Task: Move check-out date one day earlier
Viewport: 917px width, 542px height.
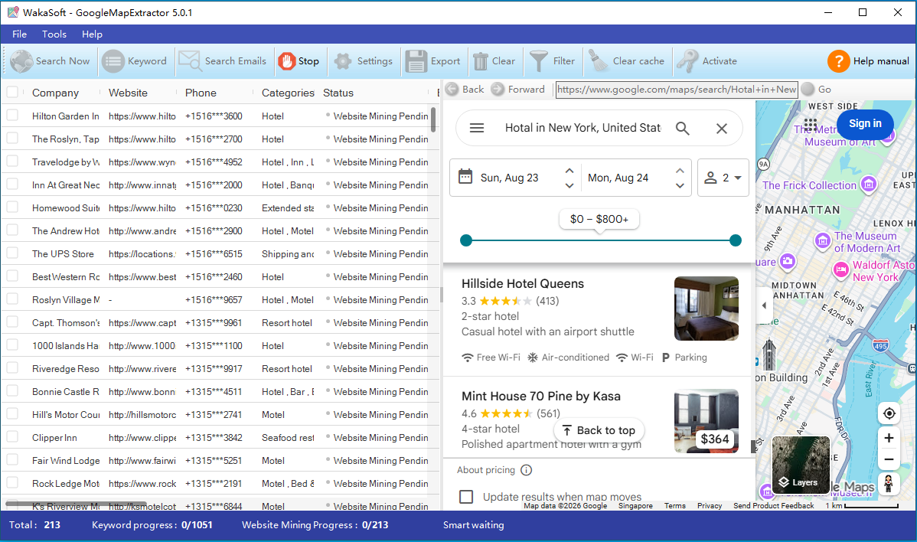Action: pos(680,185)
